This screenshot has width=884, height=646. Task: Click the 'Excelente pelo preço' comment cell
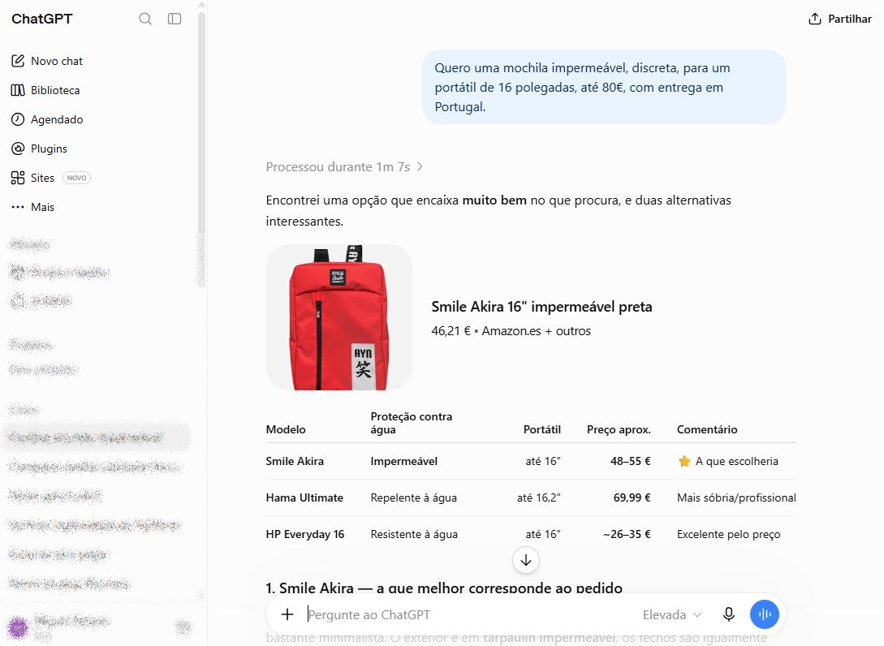pyautogui.click(x=728, y=534)
